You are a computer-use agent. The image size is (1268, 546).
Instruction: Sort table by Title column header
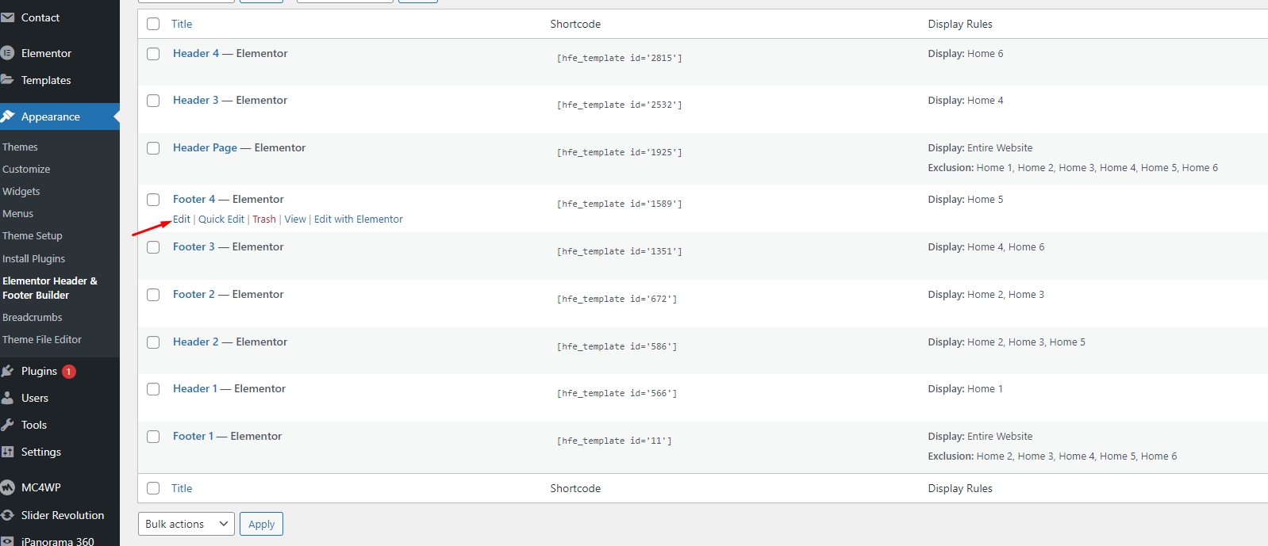tap(182, 24)
